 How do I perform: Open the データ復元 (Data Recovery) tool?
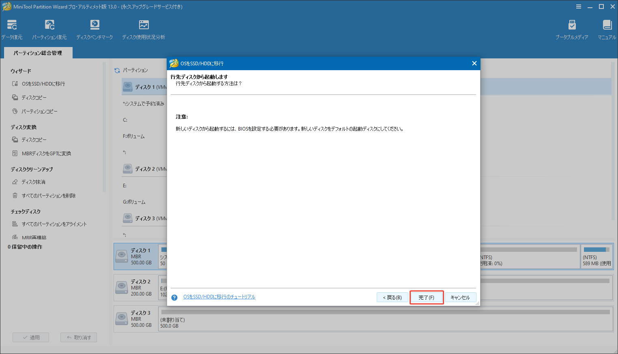[12, 28]
